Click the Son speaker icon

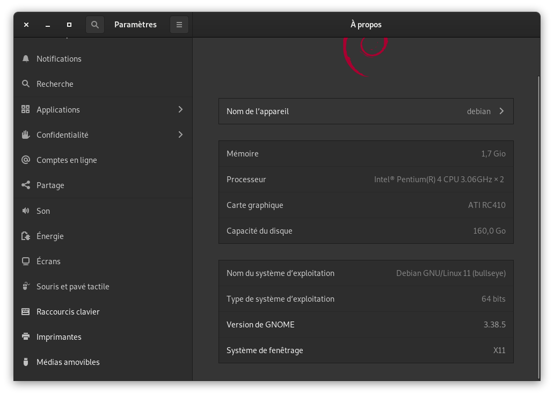(25, 211)
